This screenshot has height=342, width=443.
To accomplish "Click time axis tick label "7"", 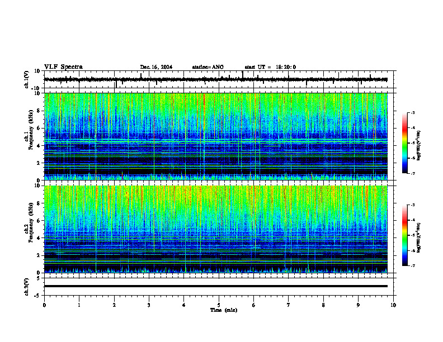I will [289, 305].
